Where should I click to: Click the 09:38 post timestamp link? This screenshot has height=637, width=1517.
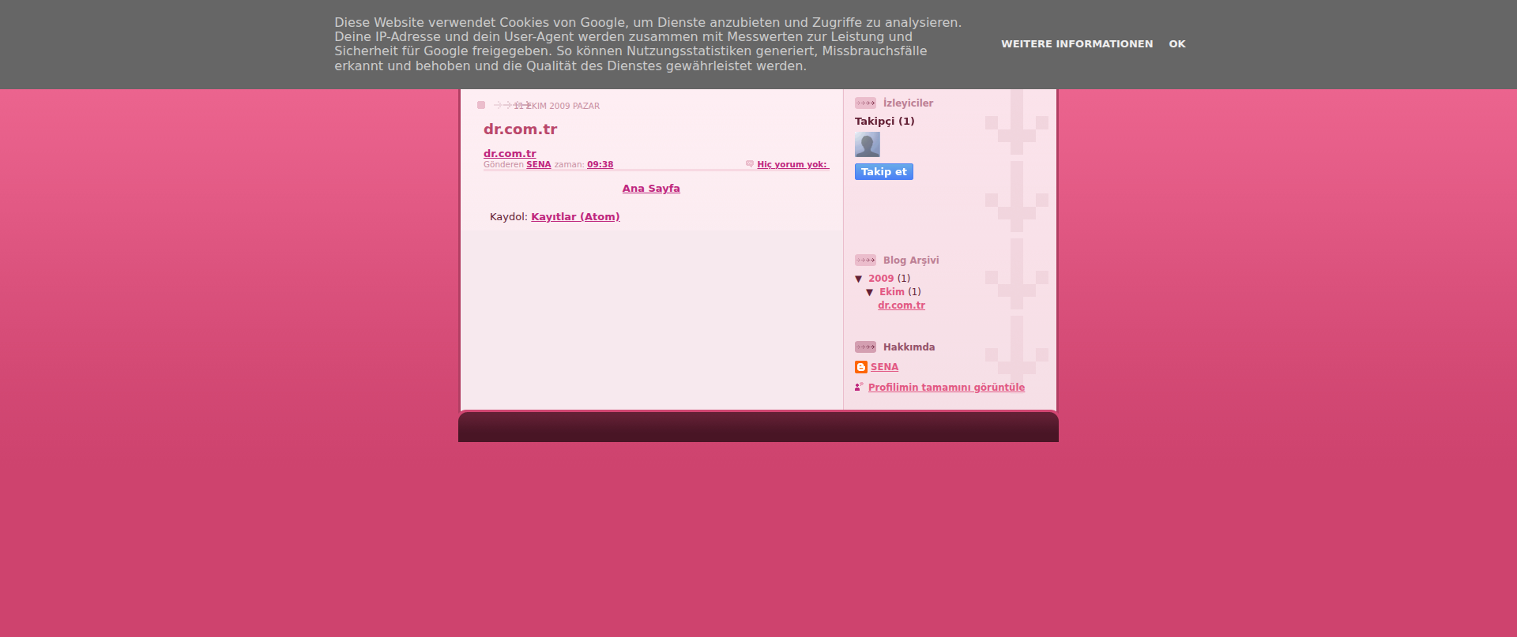point(600,165)
